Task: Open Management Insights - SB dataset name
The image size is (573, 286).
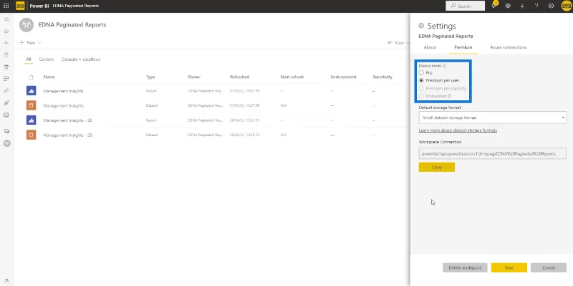Action: point(67,135)
